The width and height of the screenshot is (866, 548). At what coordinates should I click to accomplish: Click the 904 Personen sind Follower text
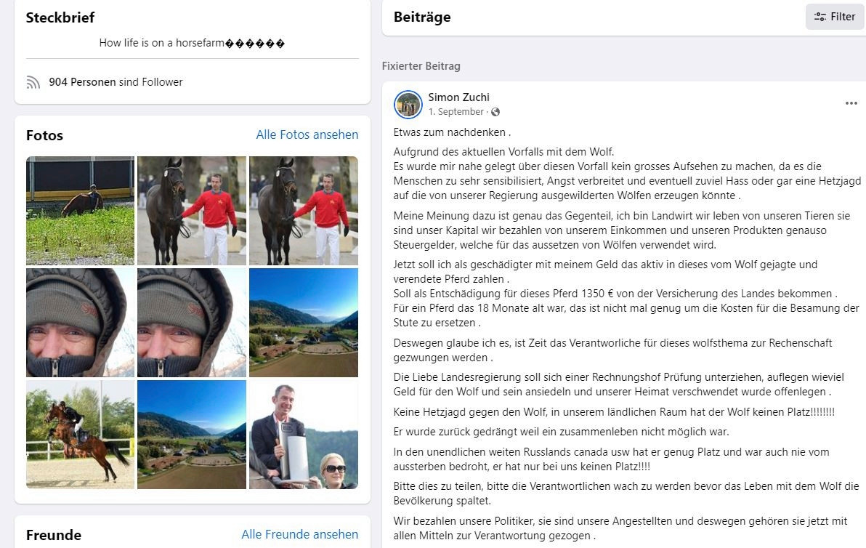(116, 81)
